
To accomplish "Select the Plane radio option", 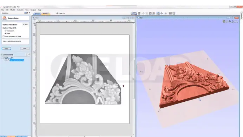I will (x=5, y=33).
